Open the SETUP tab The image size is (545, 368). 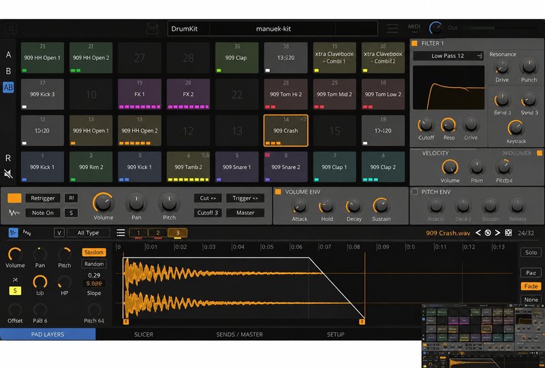pos(335,334)
